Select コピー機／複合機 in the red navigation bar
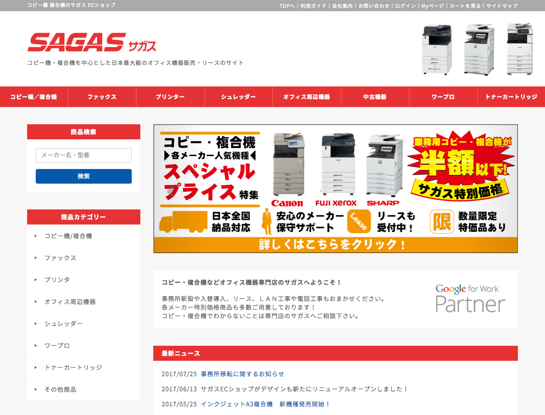 click(34, 97)
